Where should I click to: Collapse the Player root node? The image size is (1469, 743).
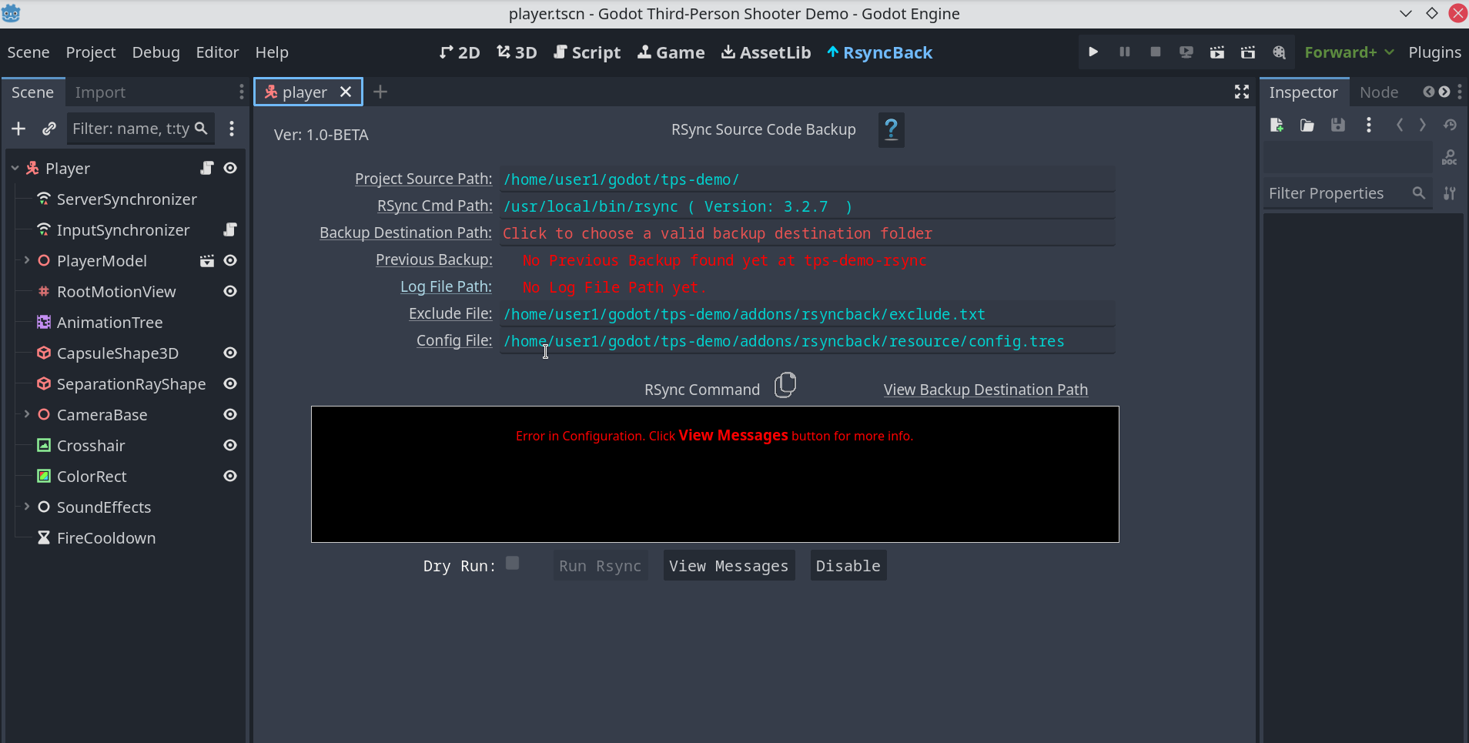[x=15, y=168]
